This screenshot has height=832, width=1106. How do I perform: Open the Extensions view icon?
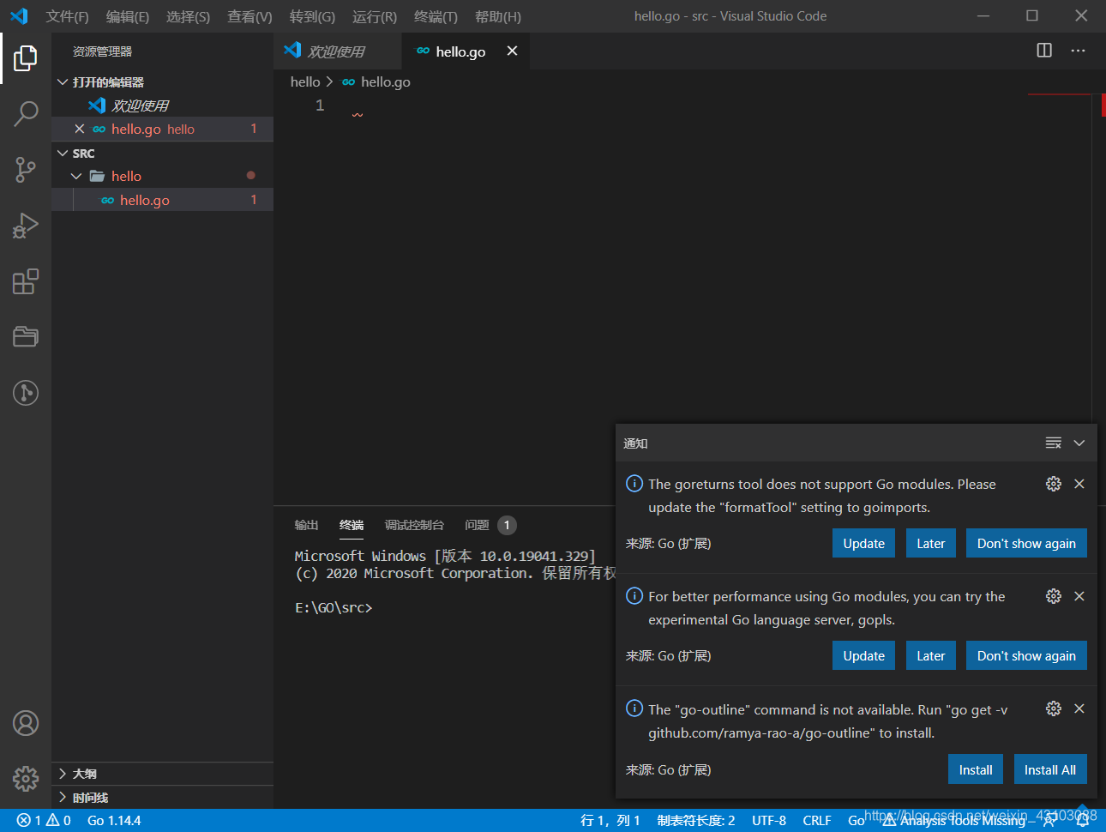(x=26, y=281)
